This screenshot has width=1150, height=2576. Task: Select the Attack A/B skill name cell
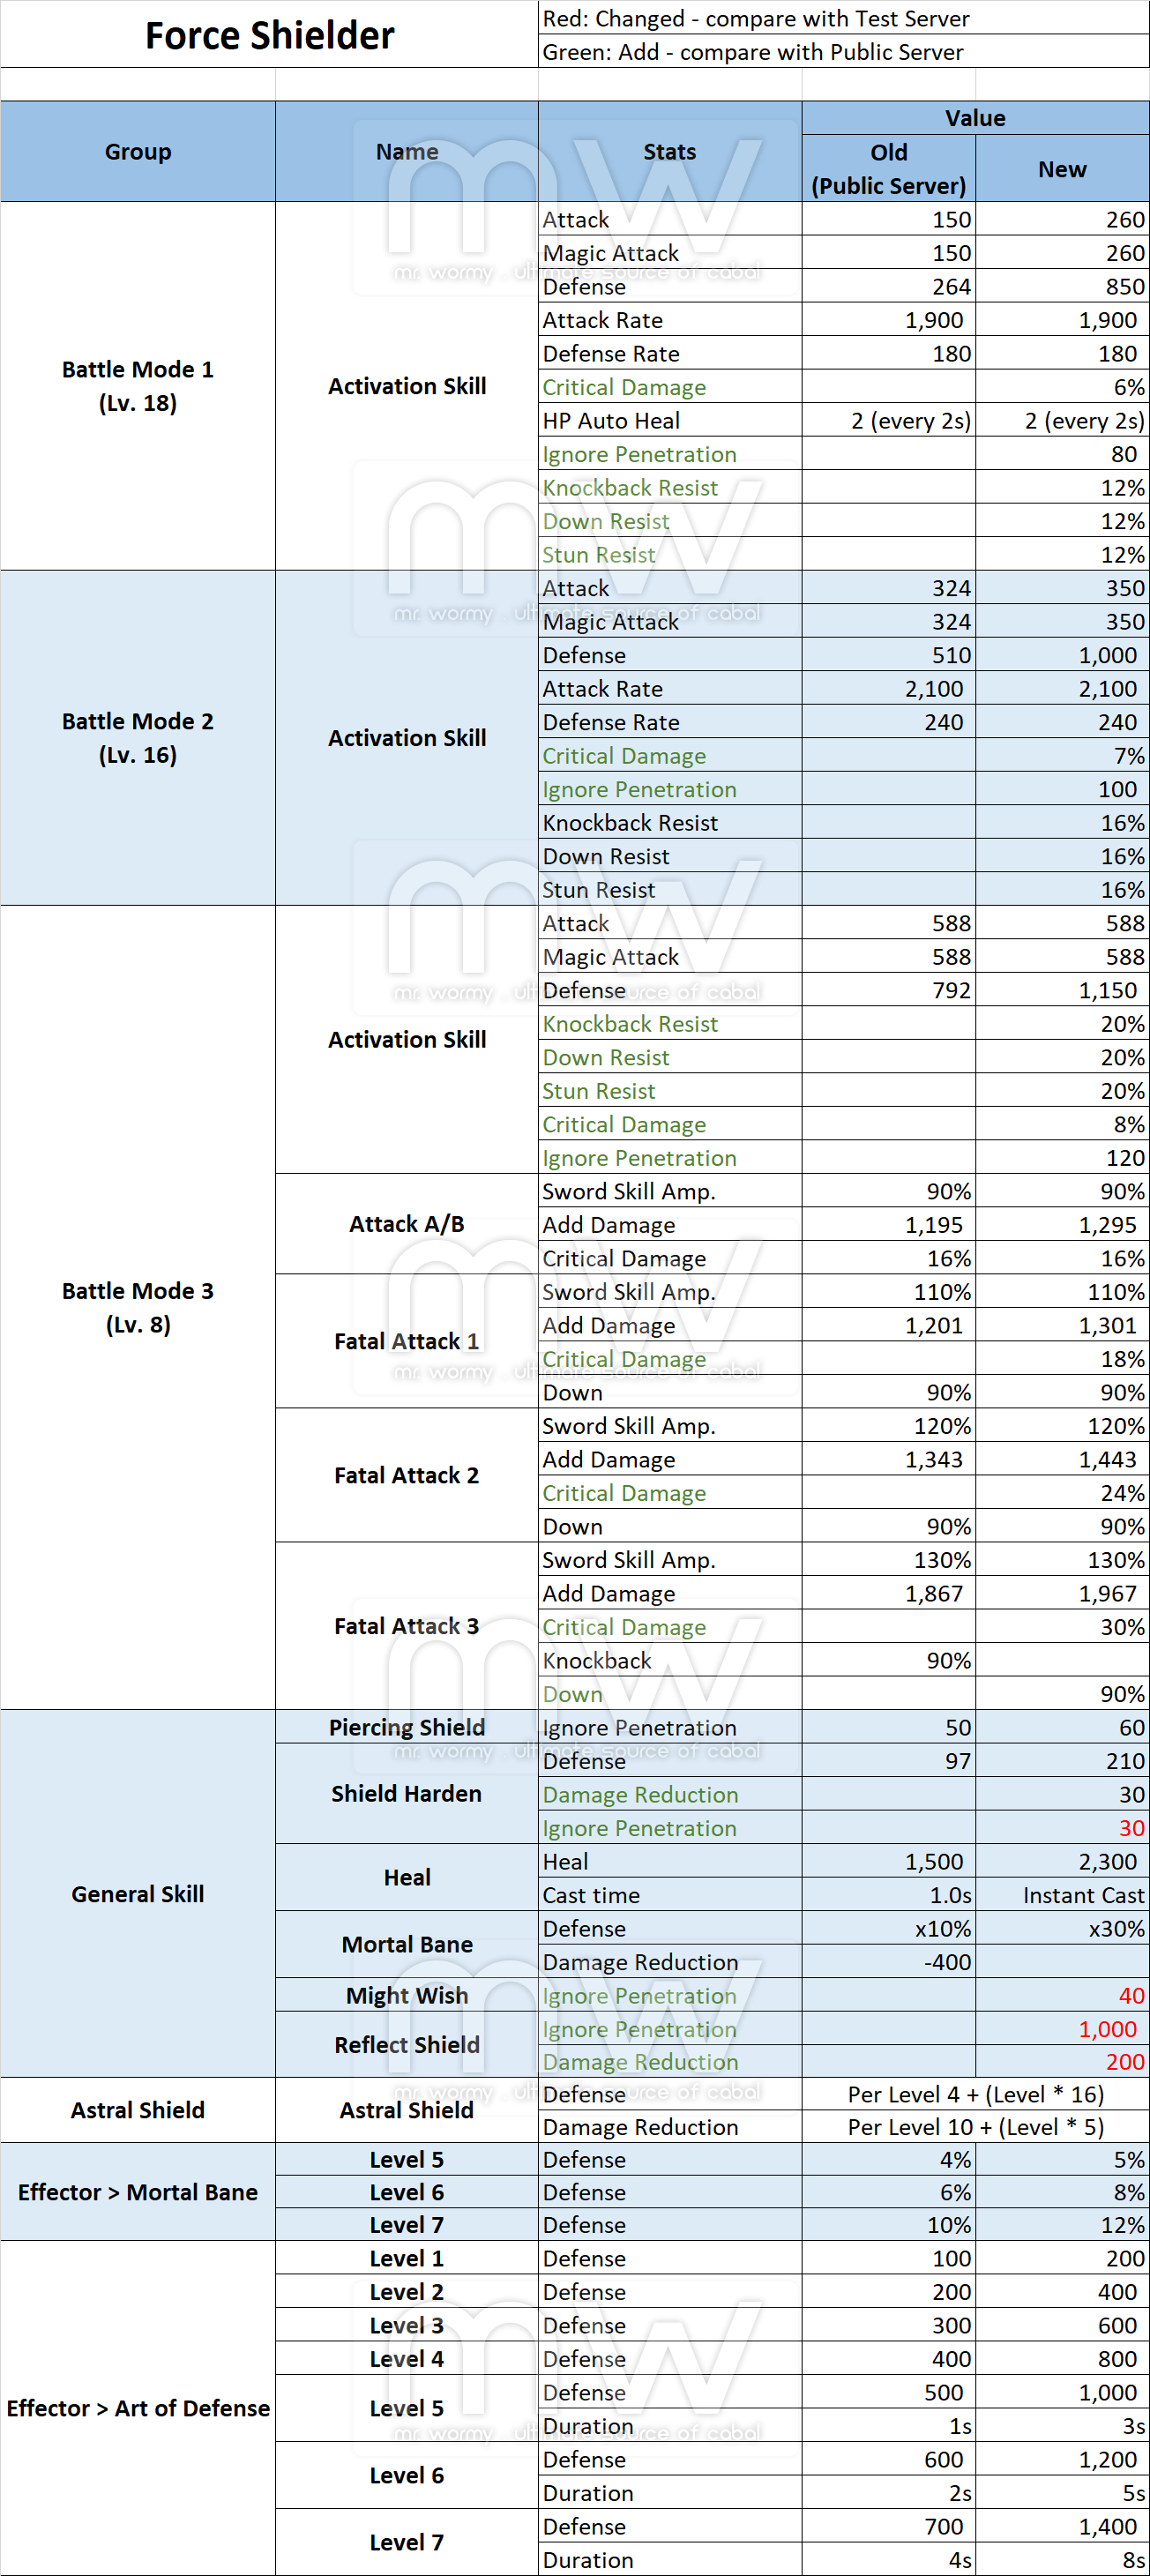coord(406,1224)
